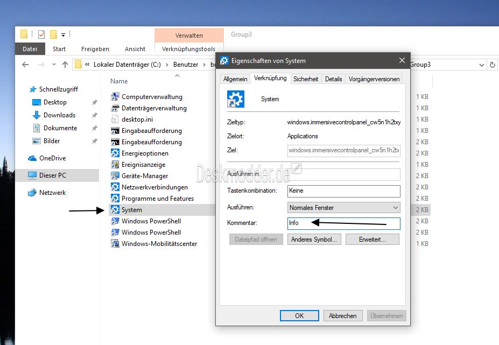The width and height of the screenshot is (499, 345).
Task: Switch to the Ansicht ribbon tab
Action: 135,49
